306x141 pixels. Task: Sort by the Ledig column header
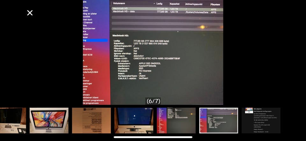click(x=160, y=4)
